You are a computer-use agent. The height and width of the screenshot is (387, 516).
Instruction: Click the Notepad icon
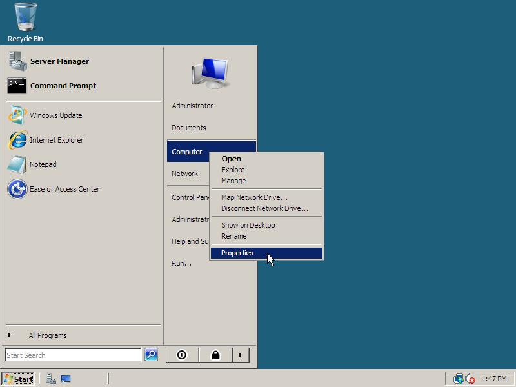(x=17, y=164)
